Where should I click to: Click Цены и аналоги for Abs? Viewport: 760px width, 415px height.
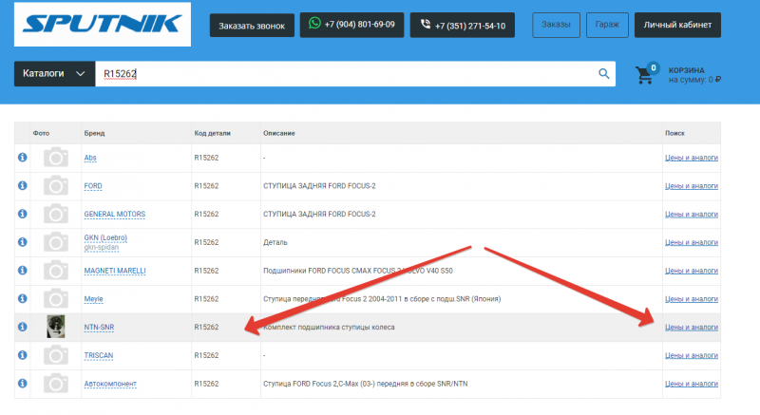(692, 158)
